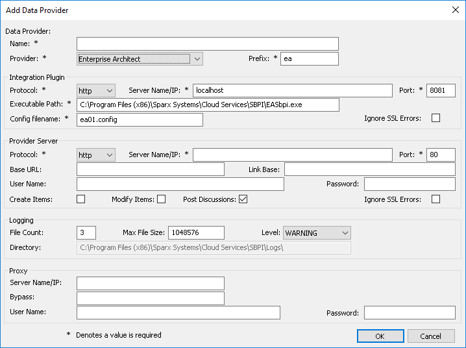Uncheck the Post Discussions checkbox

click(x=243, y=199)
